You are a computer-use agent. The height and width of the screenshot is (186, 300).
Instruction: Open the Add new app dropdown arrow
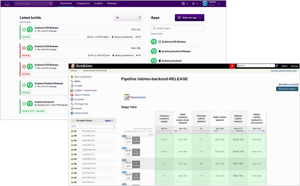click(x=200, y=18)
